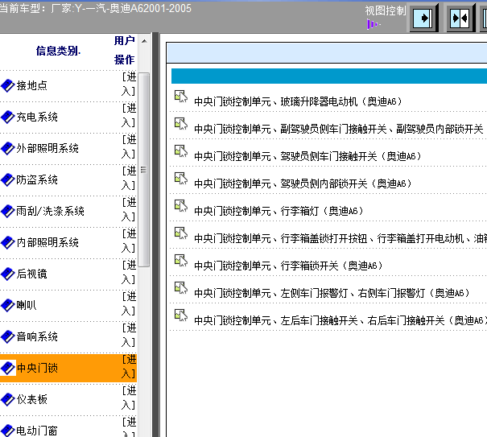Click [进入] for 外部照明系统
487x437 pixels.
pyautogui.click(x=129, y=146)
